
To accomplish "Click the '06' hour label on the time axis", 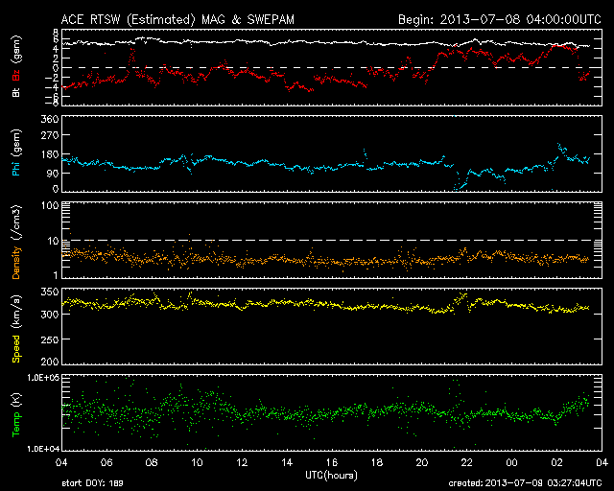I will [x=106, y=463].
